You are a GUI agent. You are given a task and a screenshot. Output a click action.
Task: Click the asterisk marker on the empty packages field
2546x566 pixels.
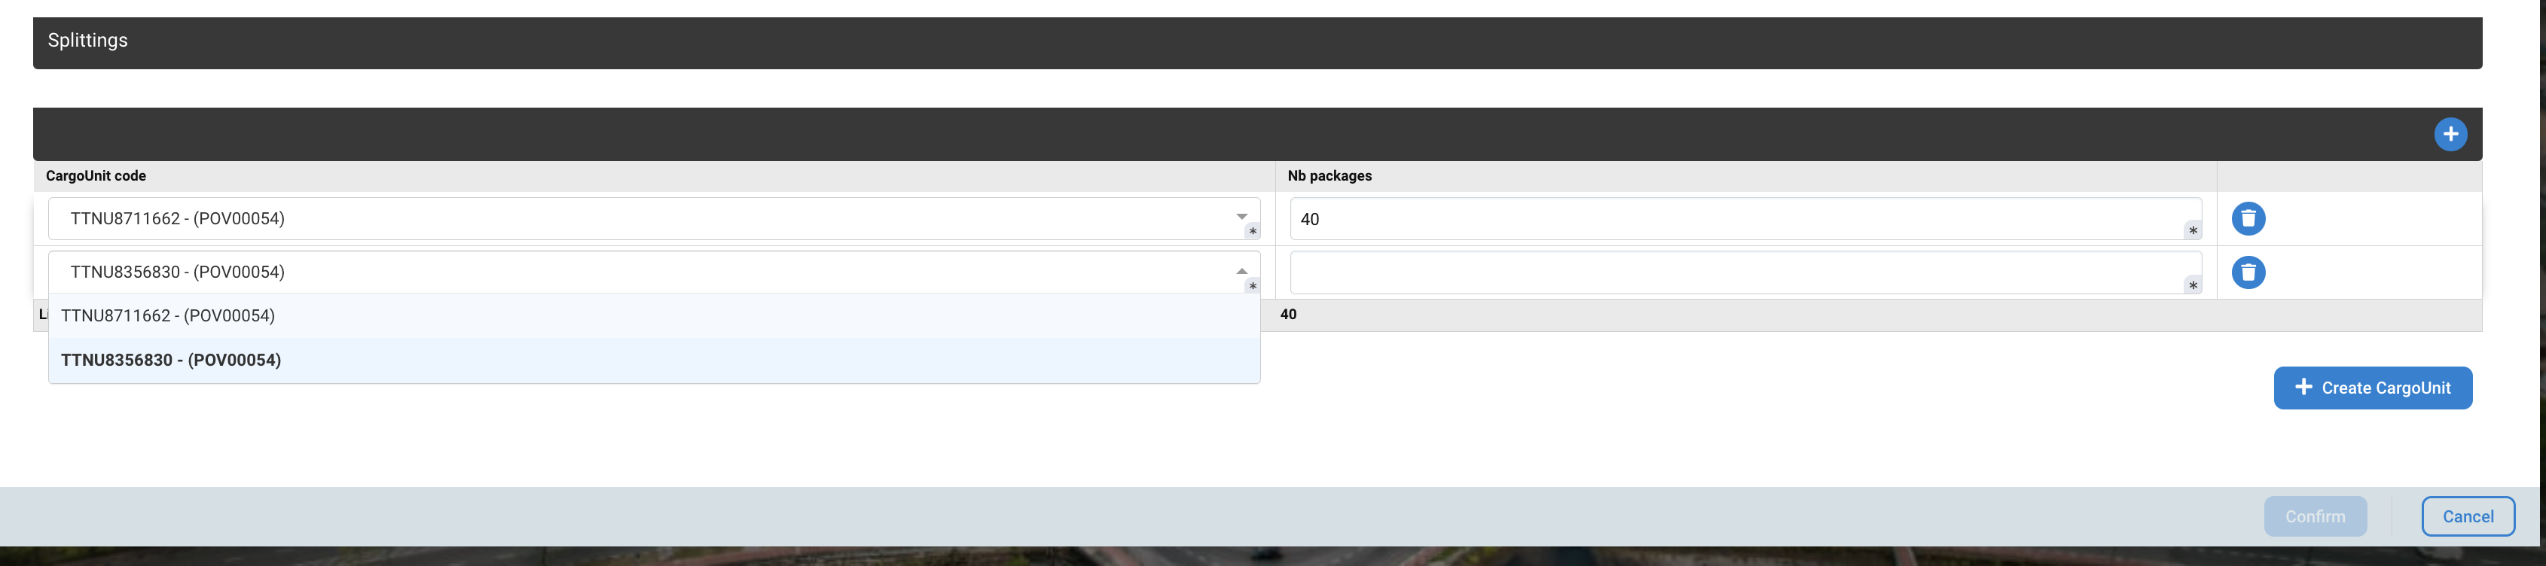click(x=2192, y=285)
